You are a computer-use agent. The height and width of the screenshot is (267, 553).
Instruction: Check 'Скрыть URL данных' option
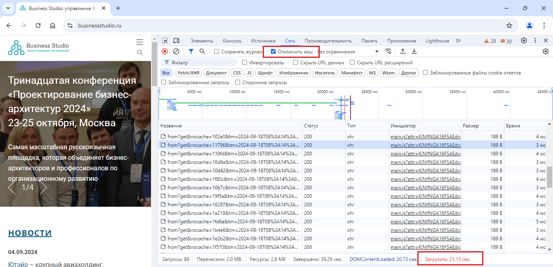(x=296, y=63)
